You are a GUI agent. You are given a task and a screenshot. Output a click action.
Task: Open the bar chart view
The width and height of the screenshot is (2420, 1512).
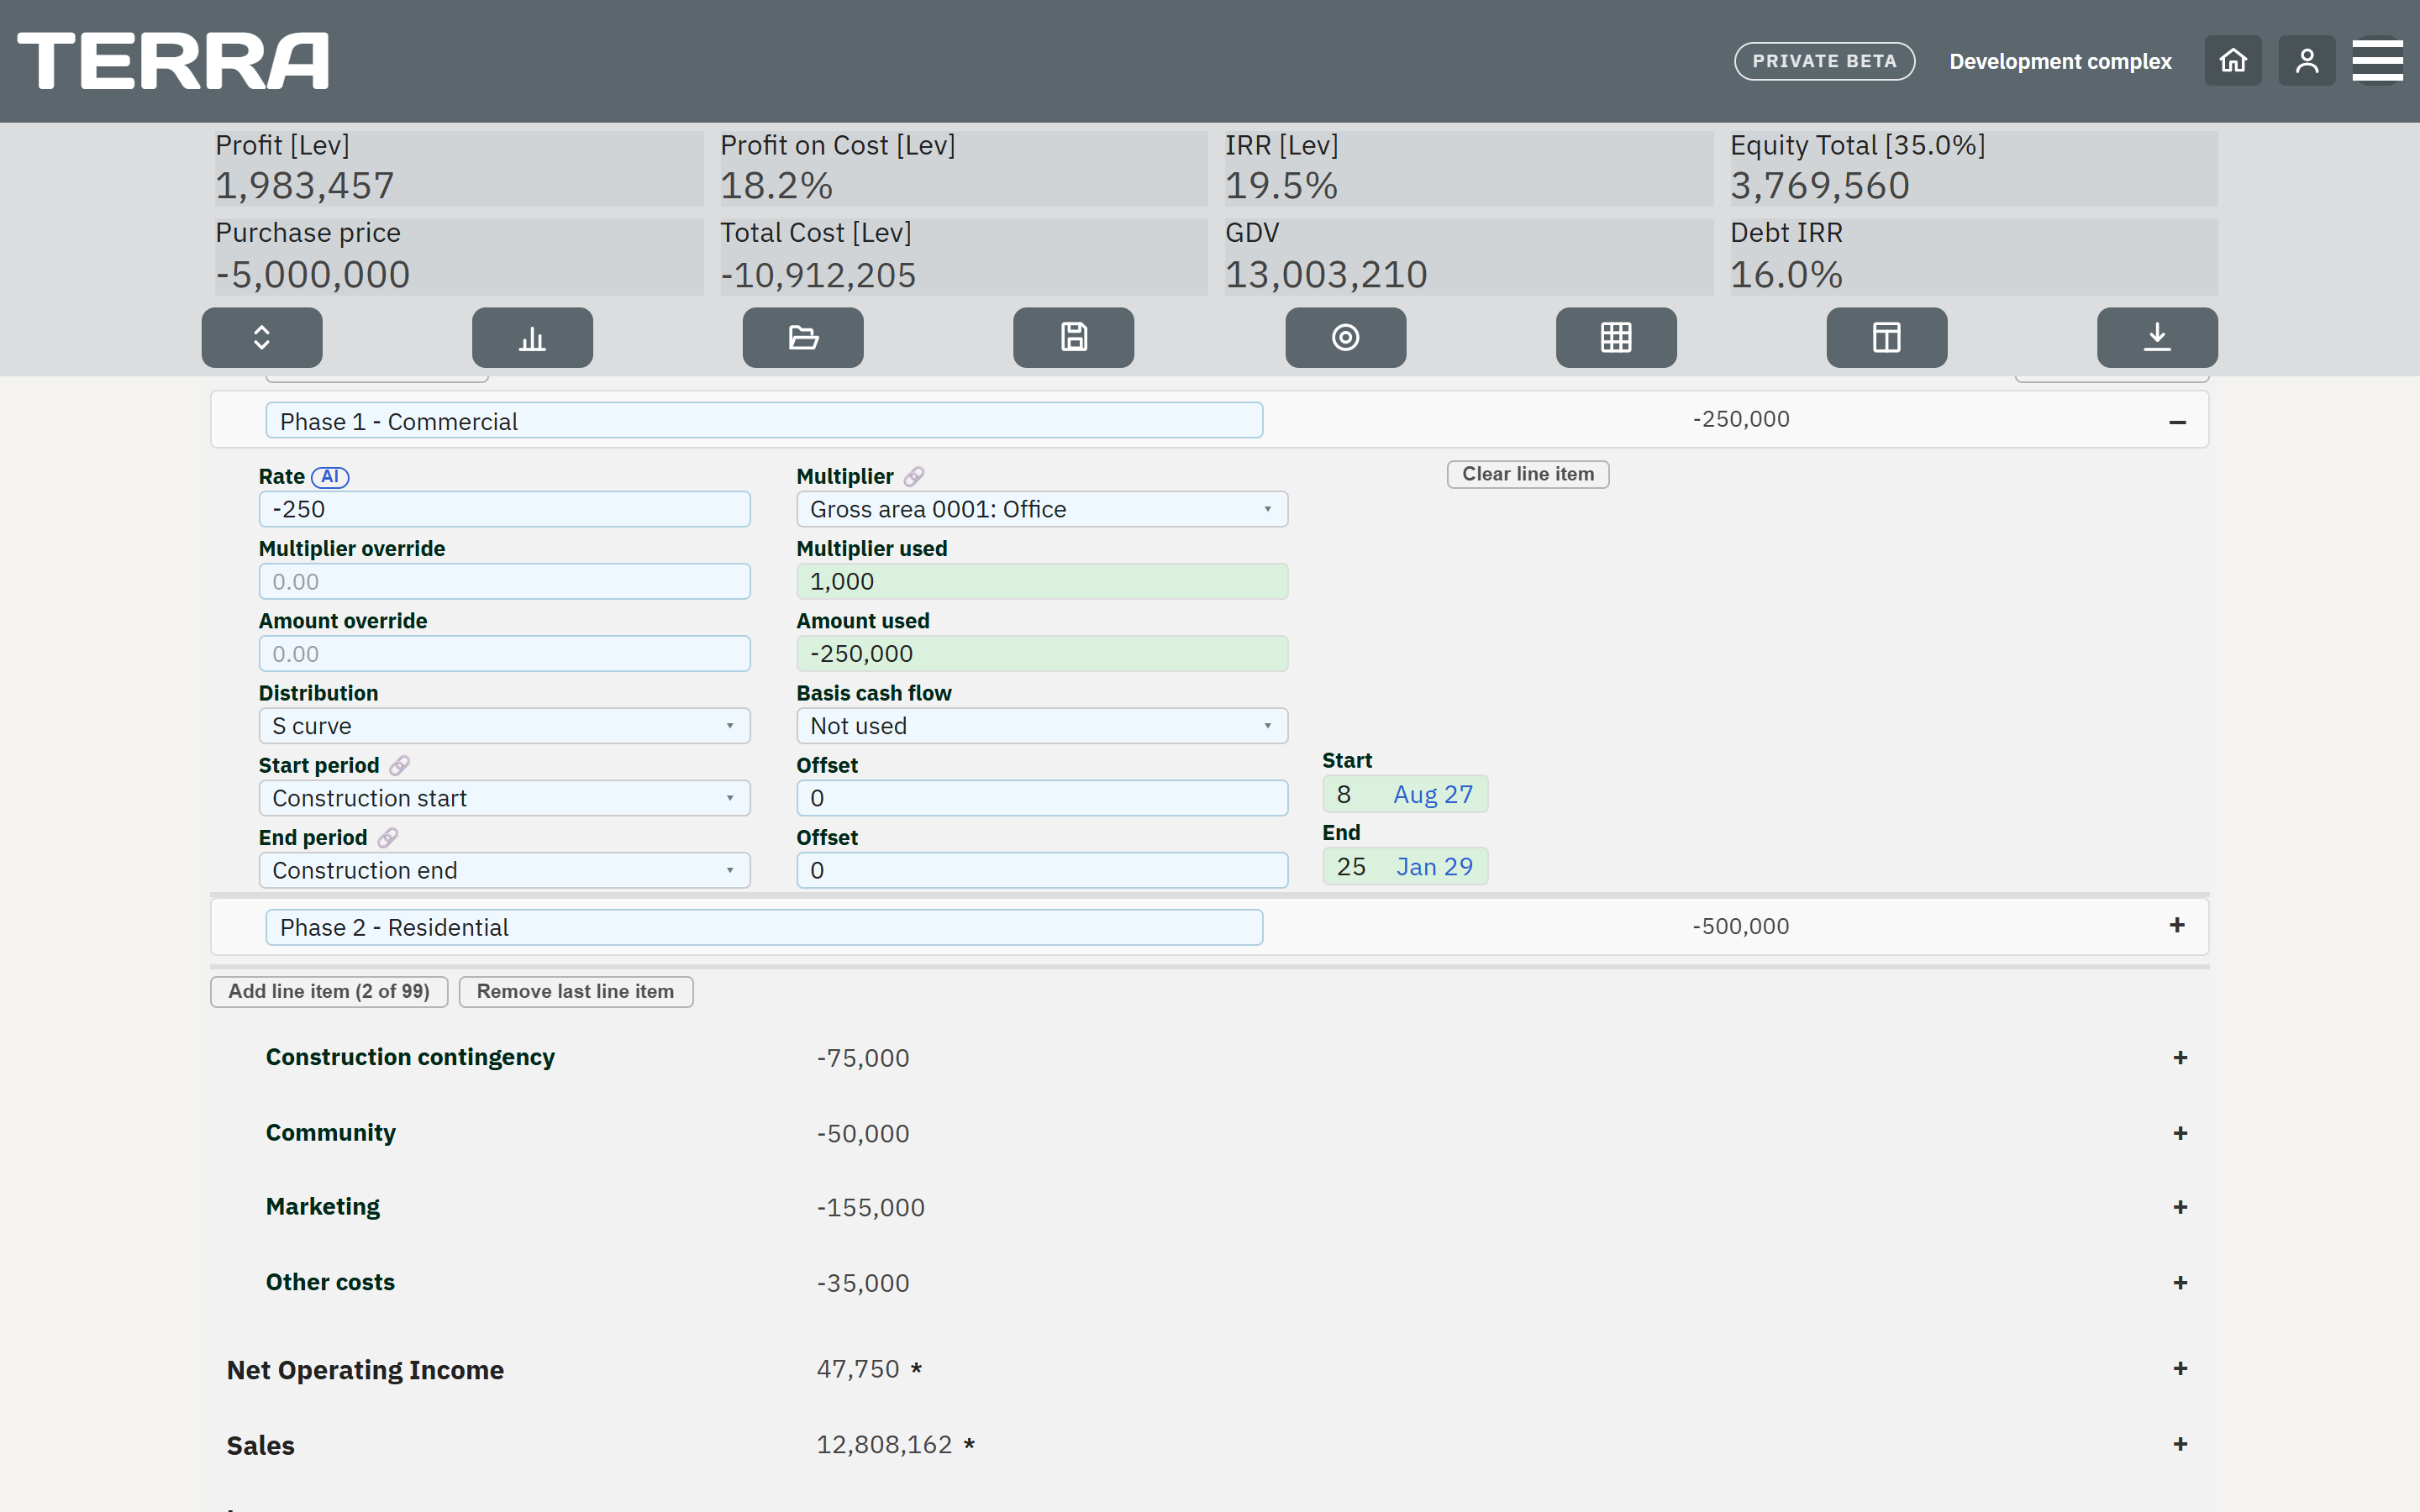pos(532,338)
